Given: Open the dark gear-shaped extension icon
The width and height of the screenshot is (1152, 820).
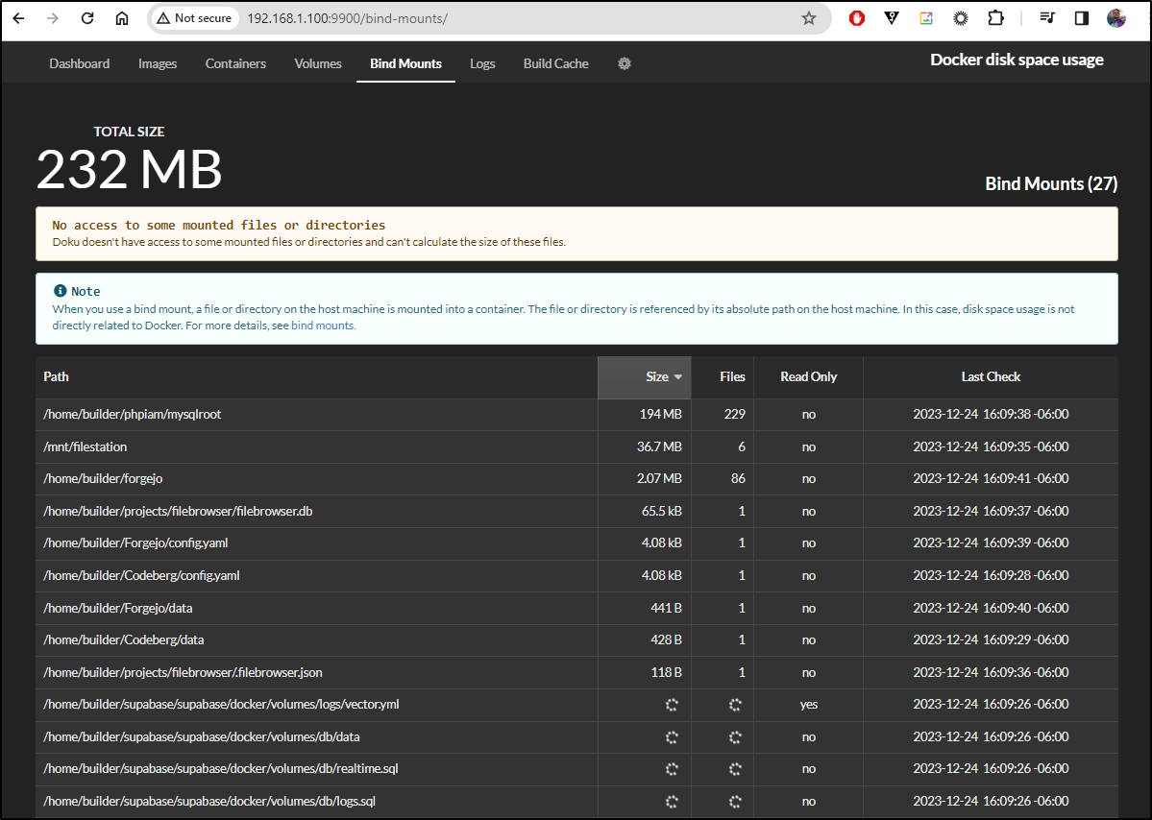Looking at the screenshot, I should pyautogui.click(x=960, y=18).
